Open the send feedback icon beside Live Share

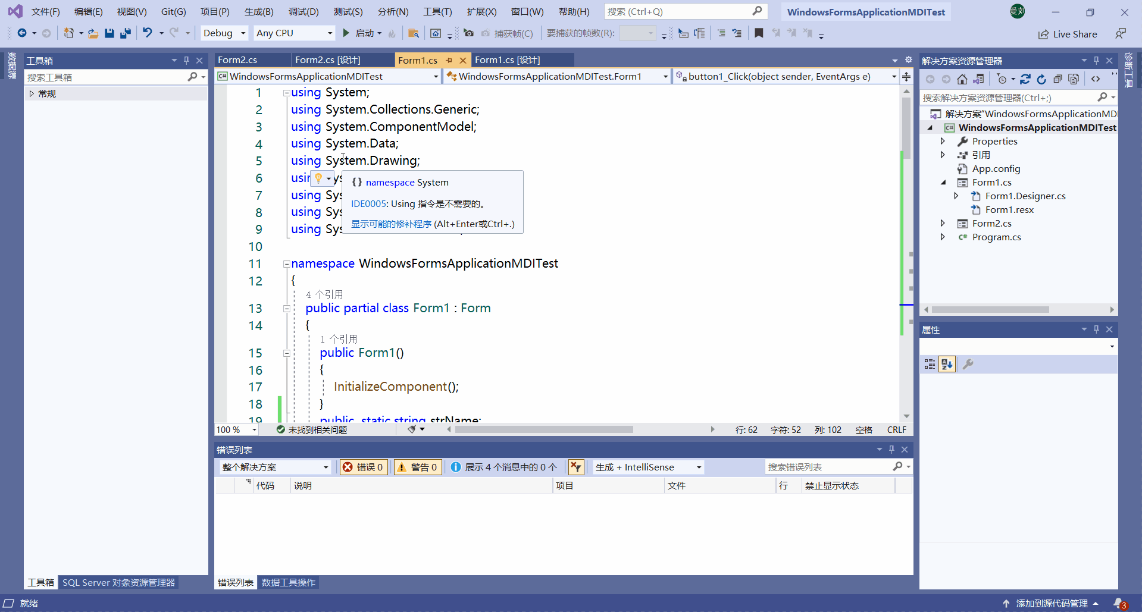1121,33
